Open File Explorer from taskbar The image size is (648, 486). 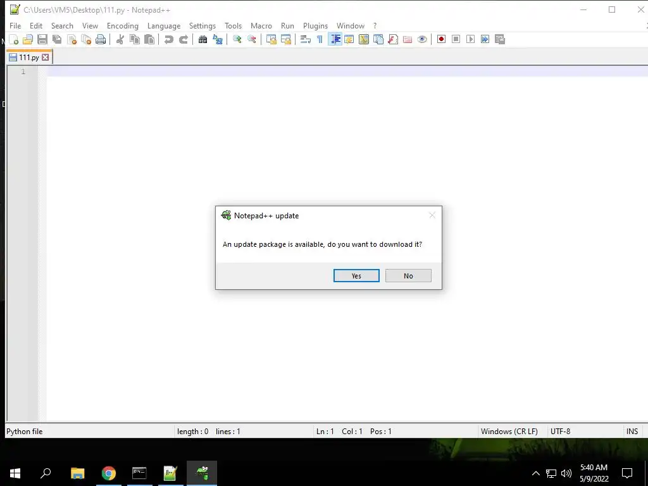pos(77,473)
